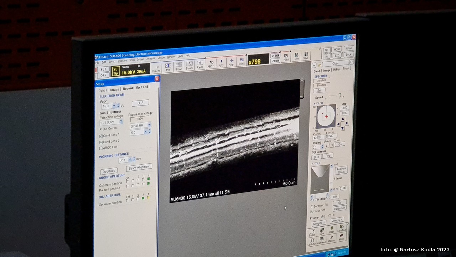
Task: Select Rel rotation radio button
Action: (x=335, y=140)
